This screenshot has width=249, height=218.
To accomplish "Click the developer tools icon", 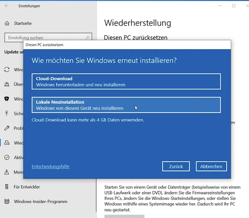I will click(7, 187).
